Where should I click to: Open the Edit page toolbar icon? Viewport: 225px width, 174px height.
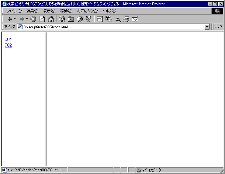pos(135,19)
